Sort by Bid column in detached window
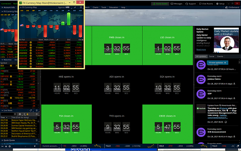Viewport: 241px width, 151px height. pyautogui.click(x=69, y=40)
